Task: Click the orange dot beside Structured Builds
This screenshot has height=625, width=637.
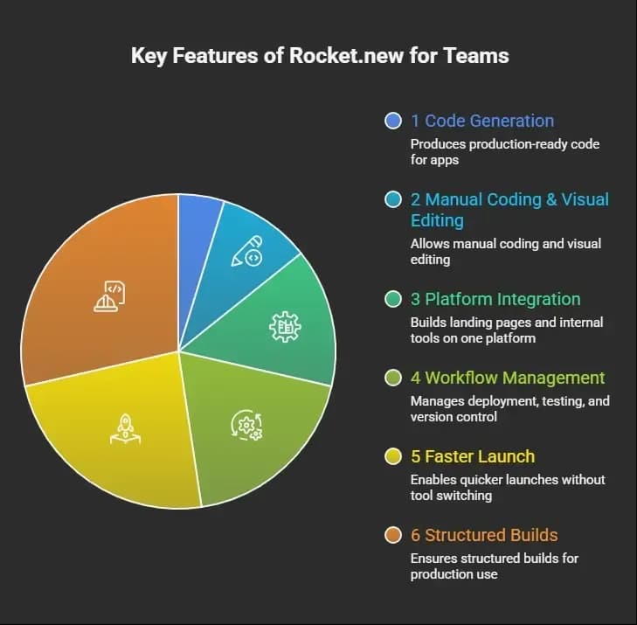Action: tap(393, 535)
